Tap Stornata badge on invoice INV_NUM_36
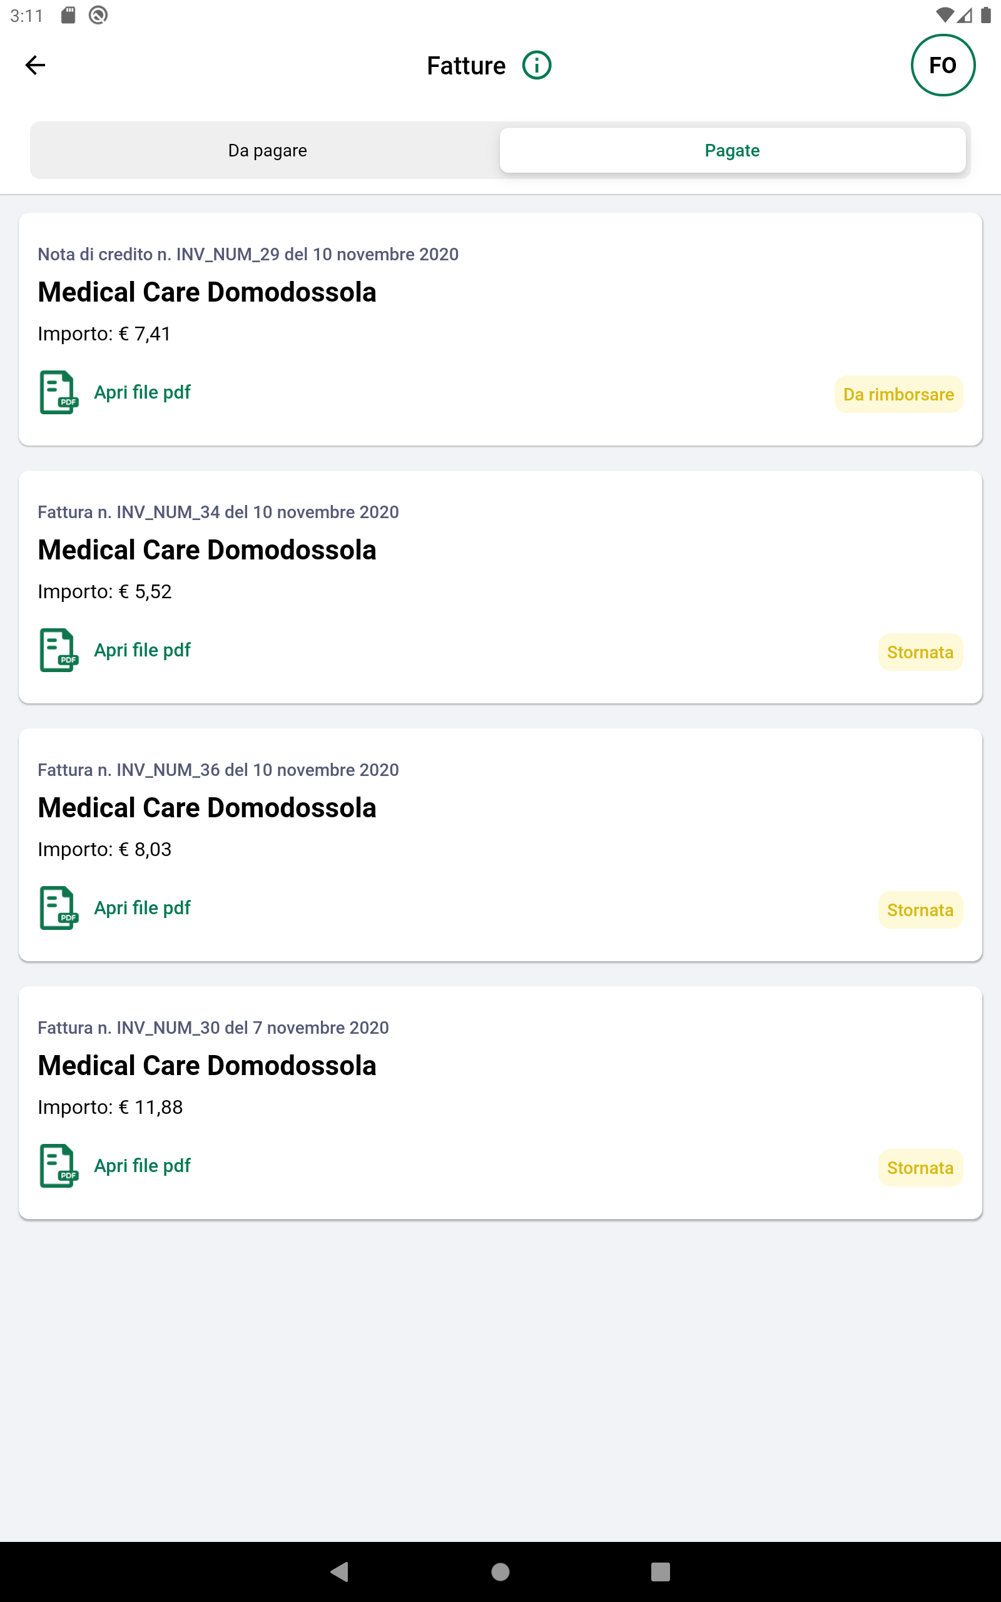This screenshot has width=1001, height=1602. (920, 911)
